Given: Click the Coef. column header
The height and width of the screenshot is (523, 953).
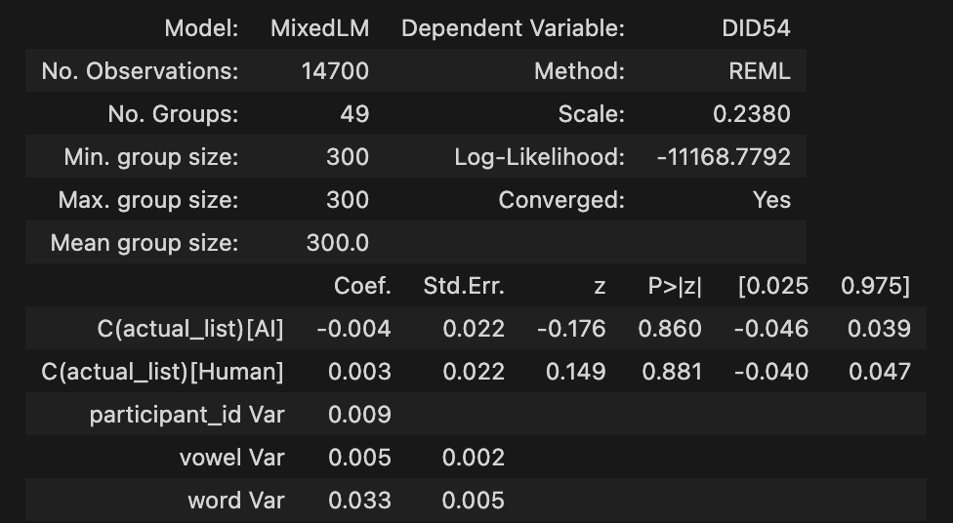Looking at the screenshot, I should click(362, 286).
